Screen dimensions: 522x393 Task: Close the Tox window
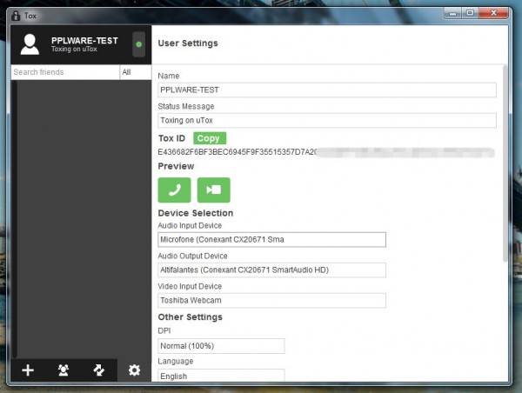[493, 13]
